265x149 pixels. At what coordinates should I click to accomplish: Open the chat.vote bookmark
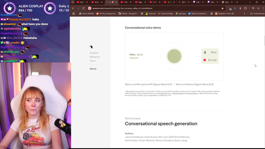tap(150, 14)
